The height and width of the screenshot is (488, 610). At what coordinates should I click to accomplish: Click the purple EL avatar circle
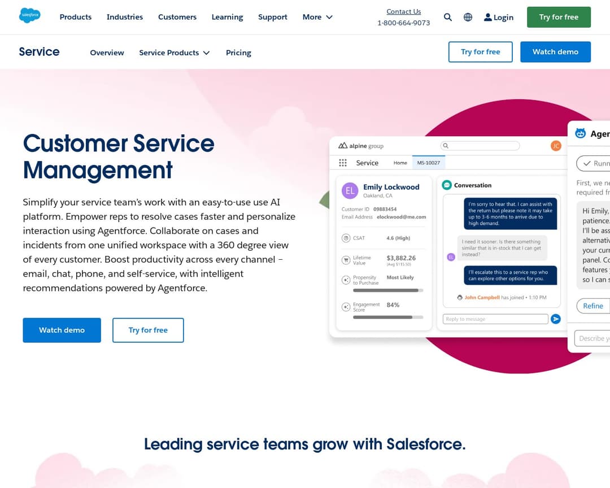tap(350, 191)
